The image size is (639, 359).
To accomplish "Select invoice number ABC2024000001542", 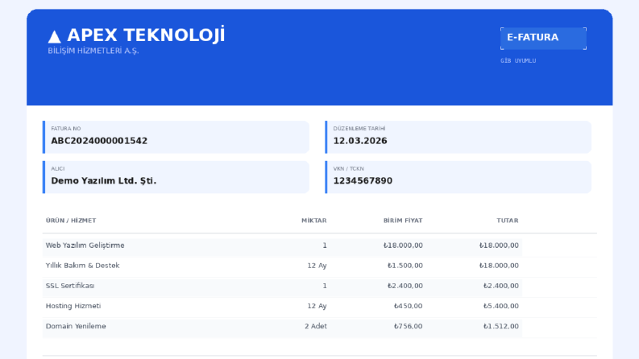I will point(99,141).
